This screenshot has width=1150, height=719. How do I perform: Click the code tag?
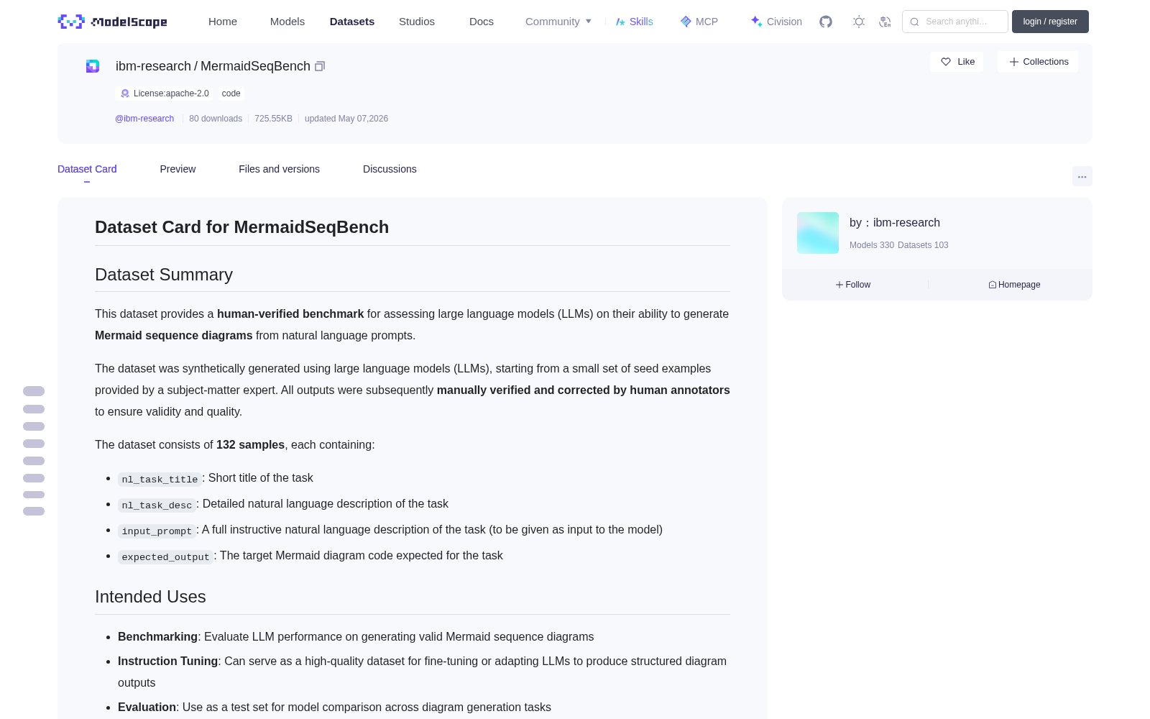231,93
